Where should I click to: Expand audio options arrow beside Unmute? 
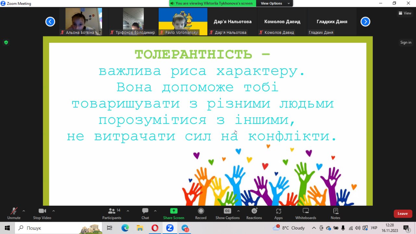pos(24,211)
